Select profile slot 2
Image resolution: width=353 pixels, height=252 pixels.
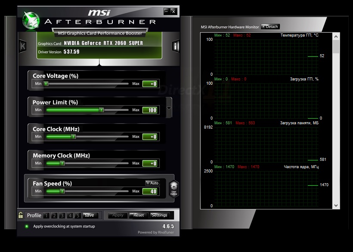click(x=54, y=215)
